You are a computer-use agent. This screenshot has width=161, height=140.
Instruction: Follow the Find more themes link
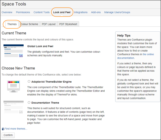pos(16,129)
